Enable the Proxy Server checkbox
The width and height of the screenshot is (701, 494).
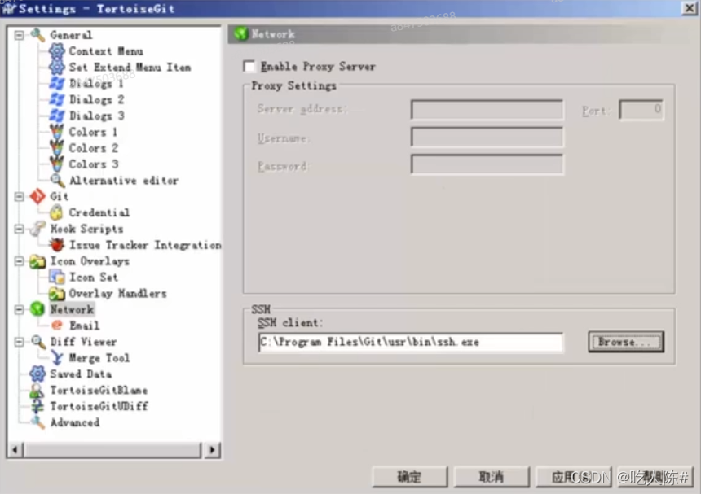(249, 67)
